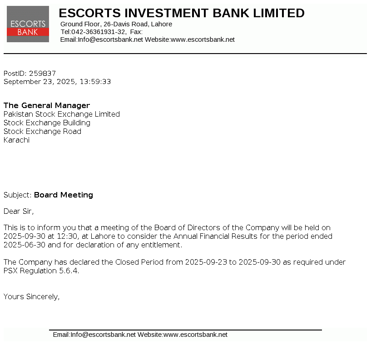Open the header website link www.escortsbank.net
Screen dimensions: 371x345
pyautogui.click(x=203, y=39)
